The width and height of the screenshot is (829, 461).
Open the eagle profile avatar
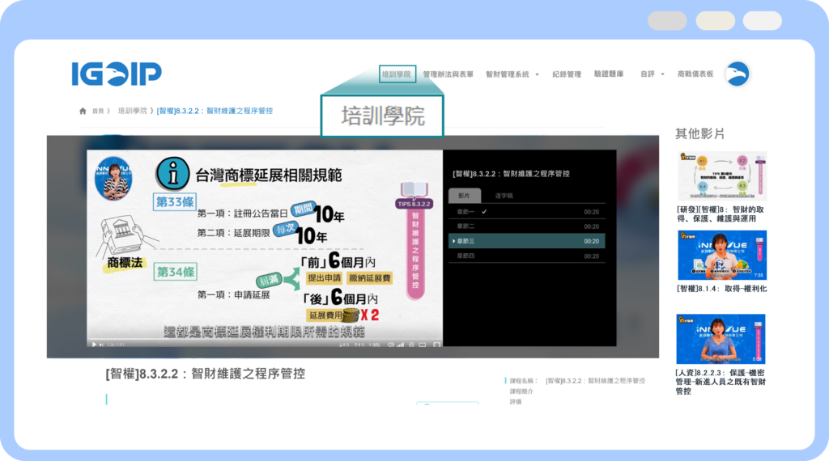737,74
